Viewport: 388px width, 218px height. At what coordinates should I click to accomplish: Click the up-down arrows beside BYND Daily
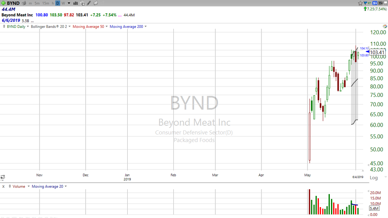pos(4,26)
